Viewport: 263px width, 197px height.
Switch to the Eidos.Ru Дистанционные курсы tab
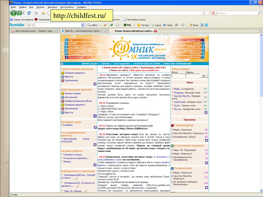84,31
